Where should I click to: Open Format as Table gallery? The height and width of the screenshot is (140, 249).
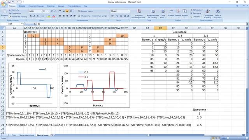coord(153,14)
